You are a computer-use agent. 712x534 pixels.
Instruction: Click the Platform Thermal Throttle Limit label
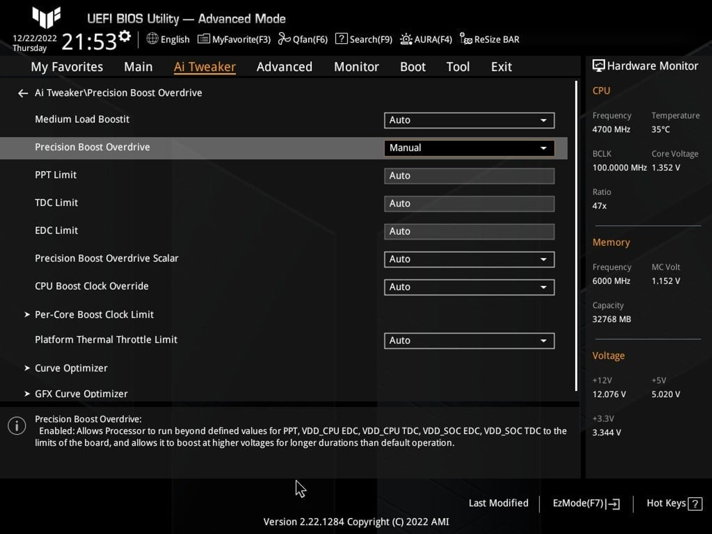click(x=106, y=340)
